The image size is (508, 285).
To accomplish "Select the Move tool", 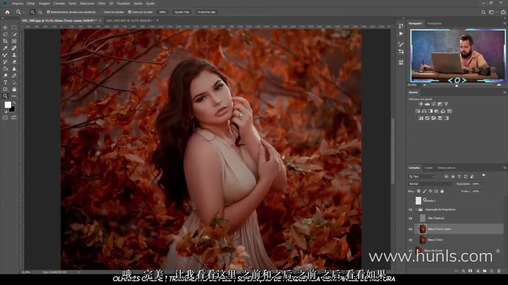I will pos(5,27).
